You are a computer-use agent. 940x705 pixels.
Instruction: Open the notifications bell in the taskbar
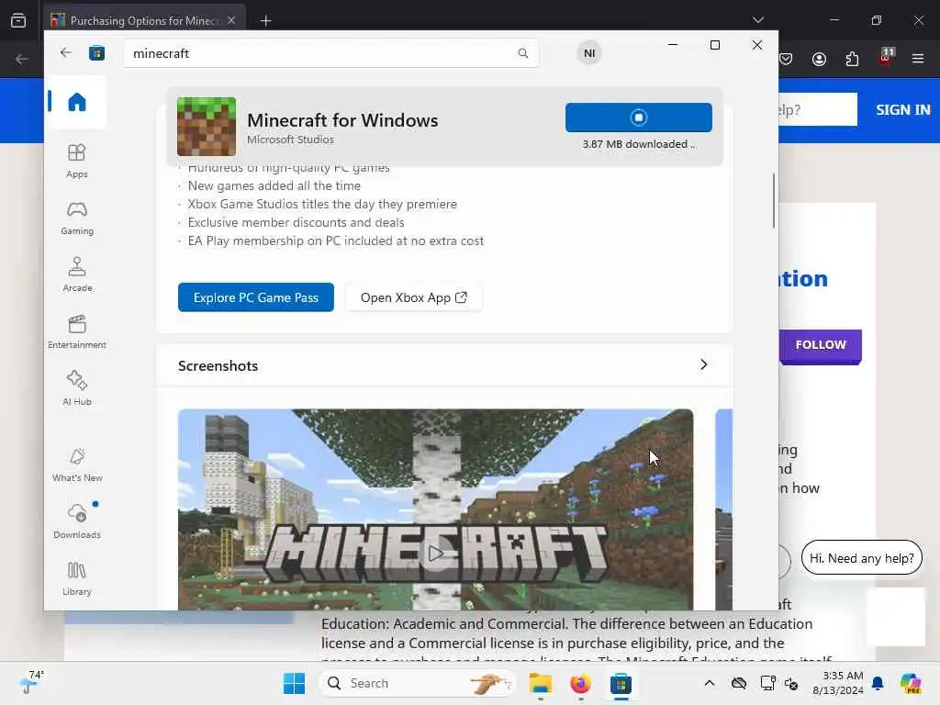[878, 683]
